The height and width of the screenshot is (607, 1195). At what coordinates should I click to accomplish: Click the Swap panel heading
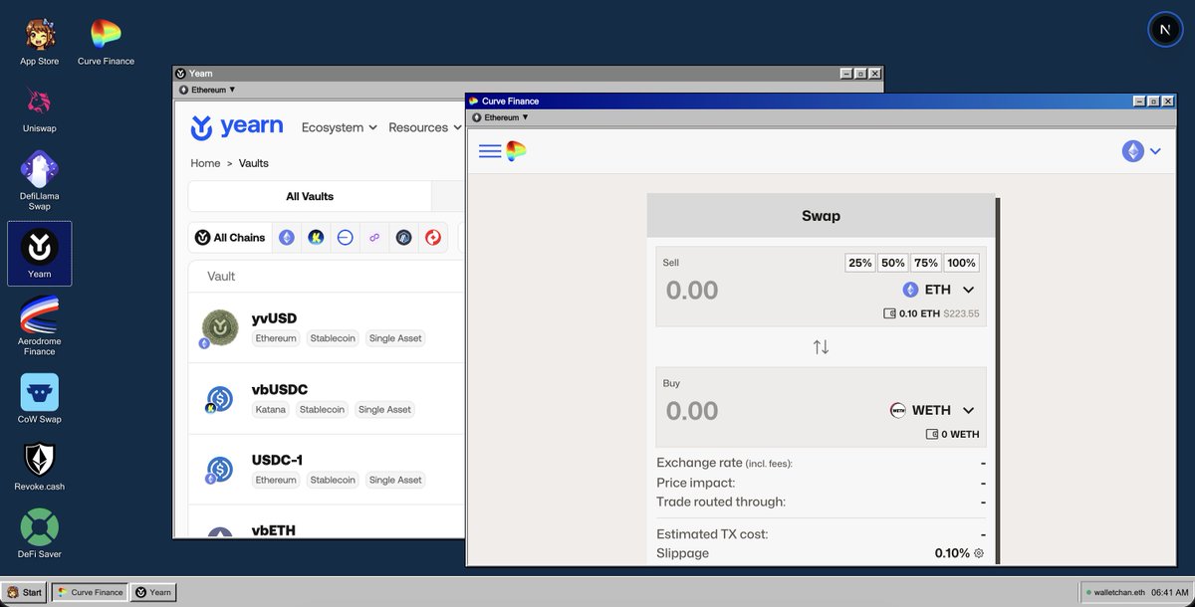(821, 216)
